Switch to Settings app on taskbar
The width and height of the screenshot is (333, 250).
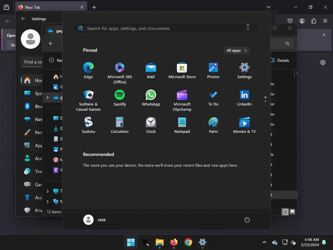click(202, 242)
